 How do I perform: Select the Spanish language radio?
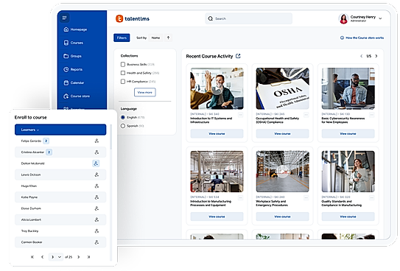pos(123,126)
